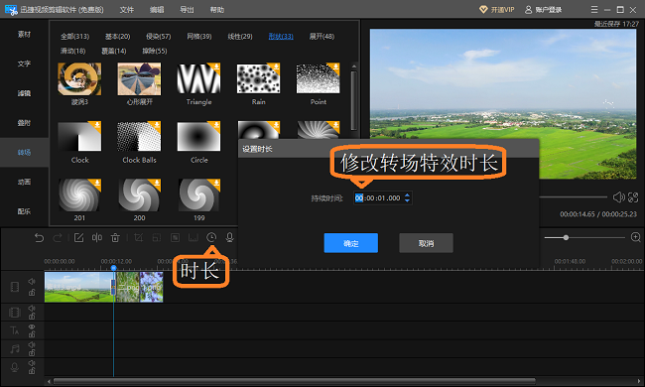The image size is (645, 387).
Task: Download the Triangle transition via its badge
Action: click(x=216, y=66)
